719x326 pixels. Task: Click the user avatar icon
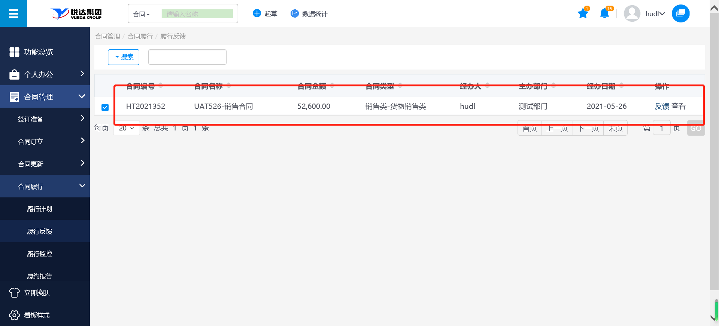(632, 14)
